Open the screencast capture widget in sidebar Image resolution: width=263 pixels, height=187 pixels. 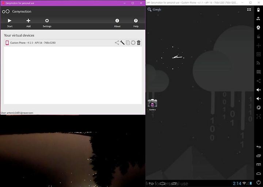coord(259,36)
